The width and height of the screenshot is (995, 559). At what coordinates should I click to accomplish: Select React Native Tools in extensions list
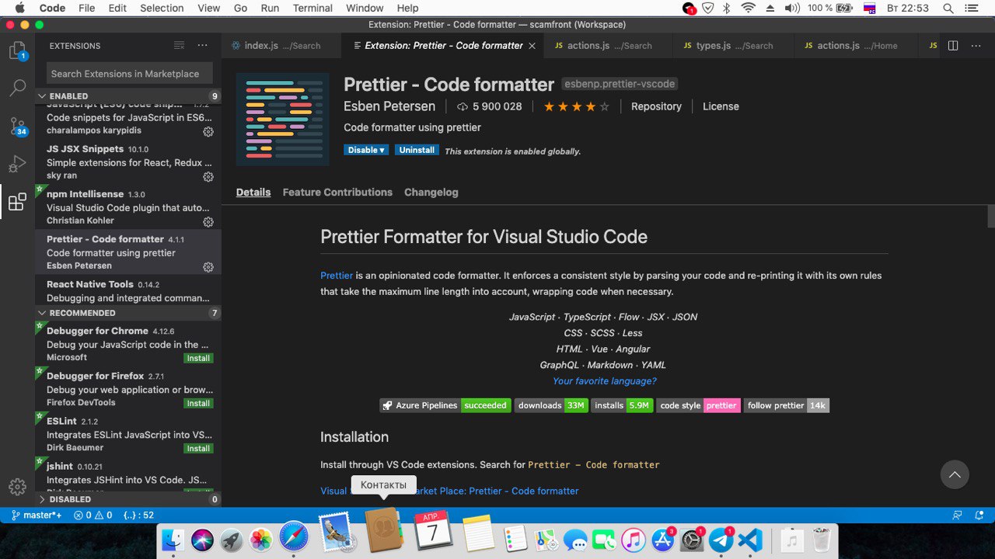point(128,290)
